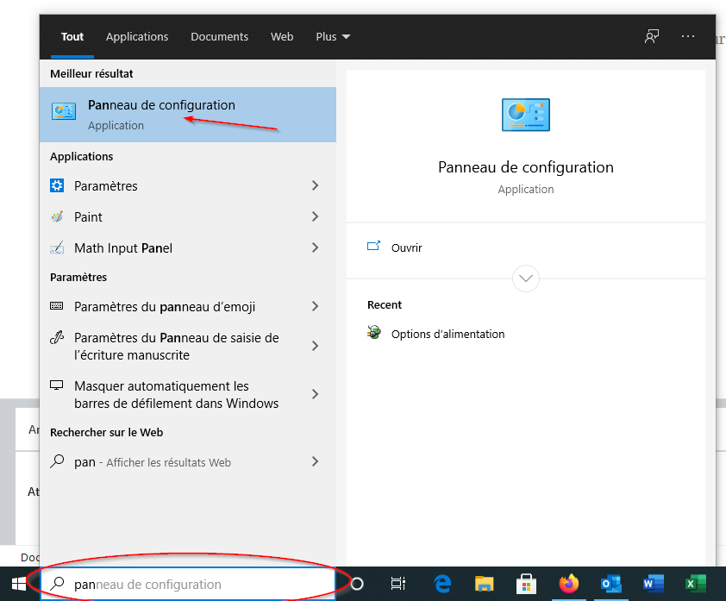The image size is (726, 601).
Task: Open Task View on the taskbar
Action: click(397, 584)
